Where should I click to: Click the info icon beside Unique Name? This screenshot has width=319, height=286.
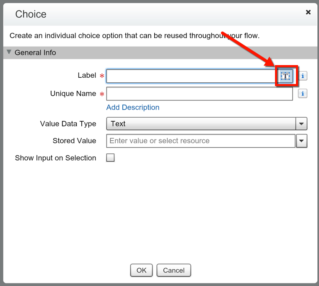(303, 94)
